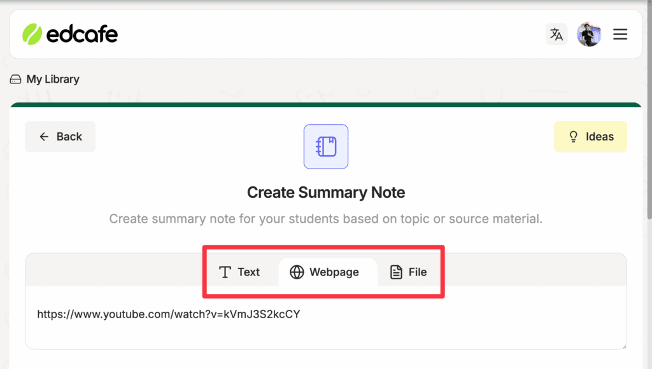
Task: Click the textarea resize handle corner
Action: (623, 346)
